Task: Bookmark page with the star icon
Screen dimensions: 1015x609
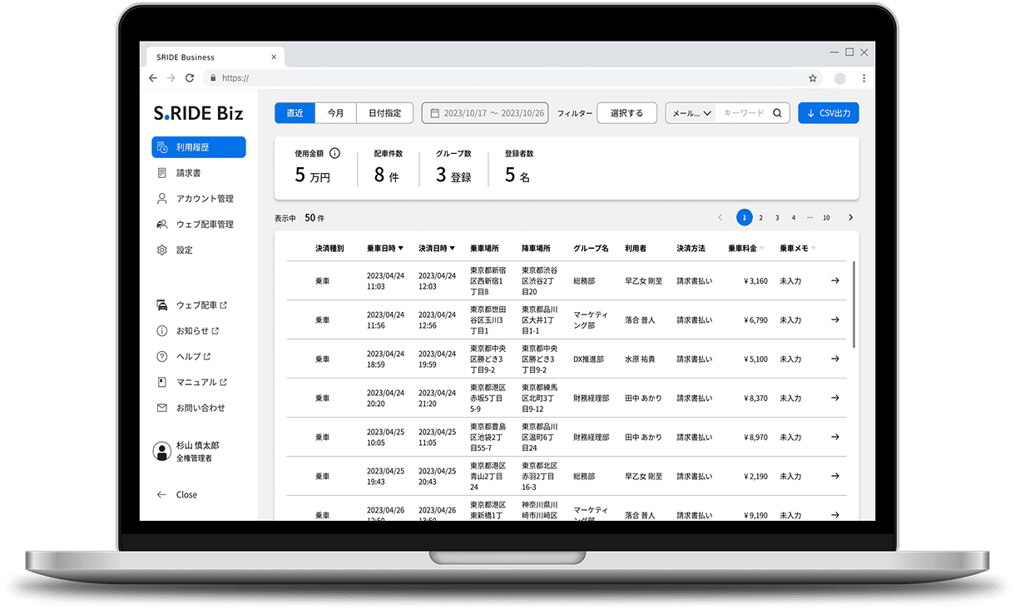Action: (x=812, y=78)
